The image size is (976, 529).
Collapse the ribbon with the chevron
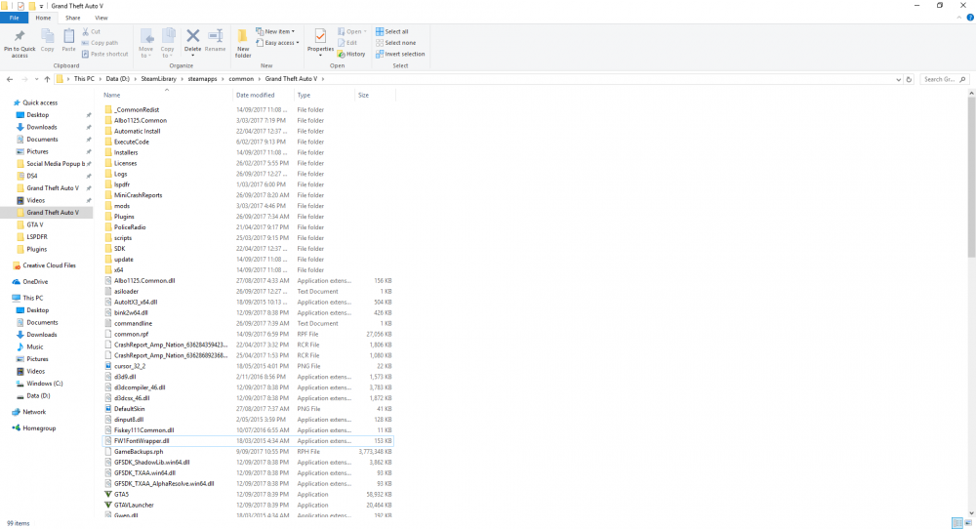(959, 18)
